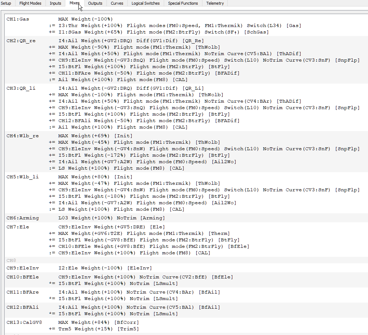
Task: Open the Inputs tab
Action: tap(56, 3)
